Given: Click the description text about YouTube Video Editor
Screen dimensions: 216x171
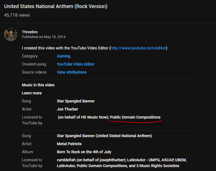Looking at the screenshot, I should click(x=95, y=48).
